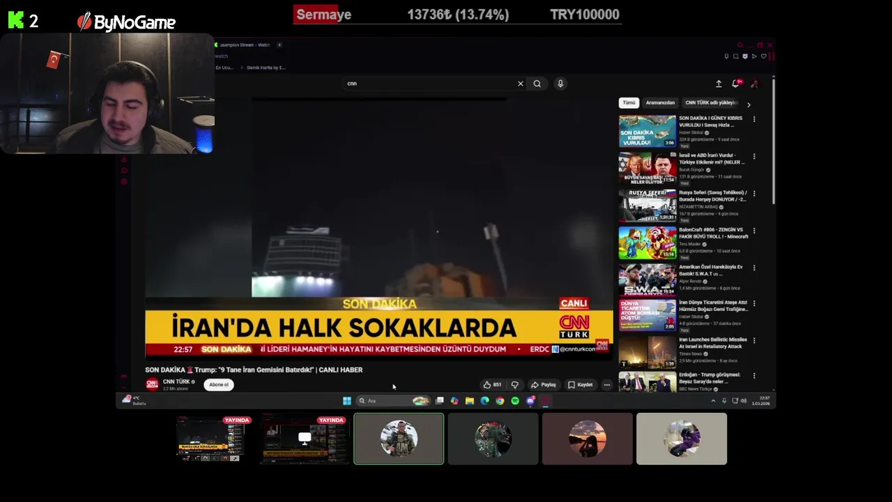Screen dimensions: 892x502
Task: Select the Aramanızdan filter chip
Action: tap(660, 102)
